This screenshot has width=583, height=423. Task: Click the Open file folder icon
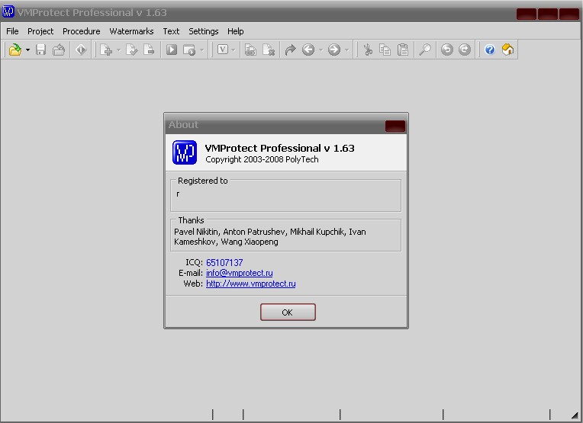pos(14,50)
